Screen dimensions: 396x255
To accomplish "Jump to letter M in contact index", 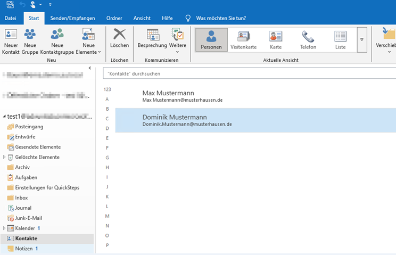I will tap(107, 216).
